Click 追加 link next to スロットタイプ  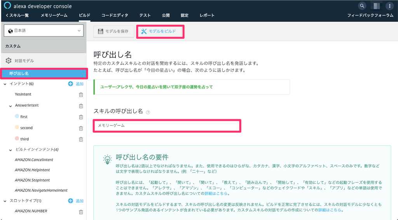(80, 201)
